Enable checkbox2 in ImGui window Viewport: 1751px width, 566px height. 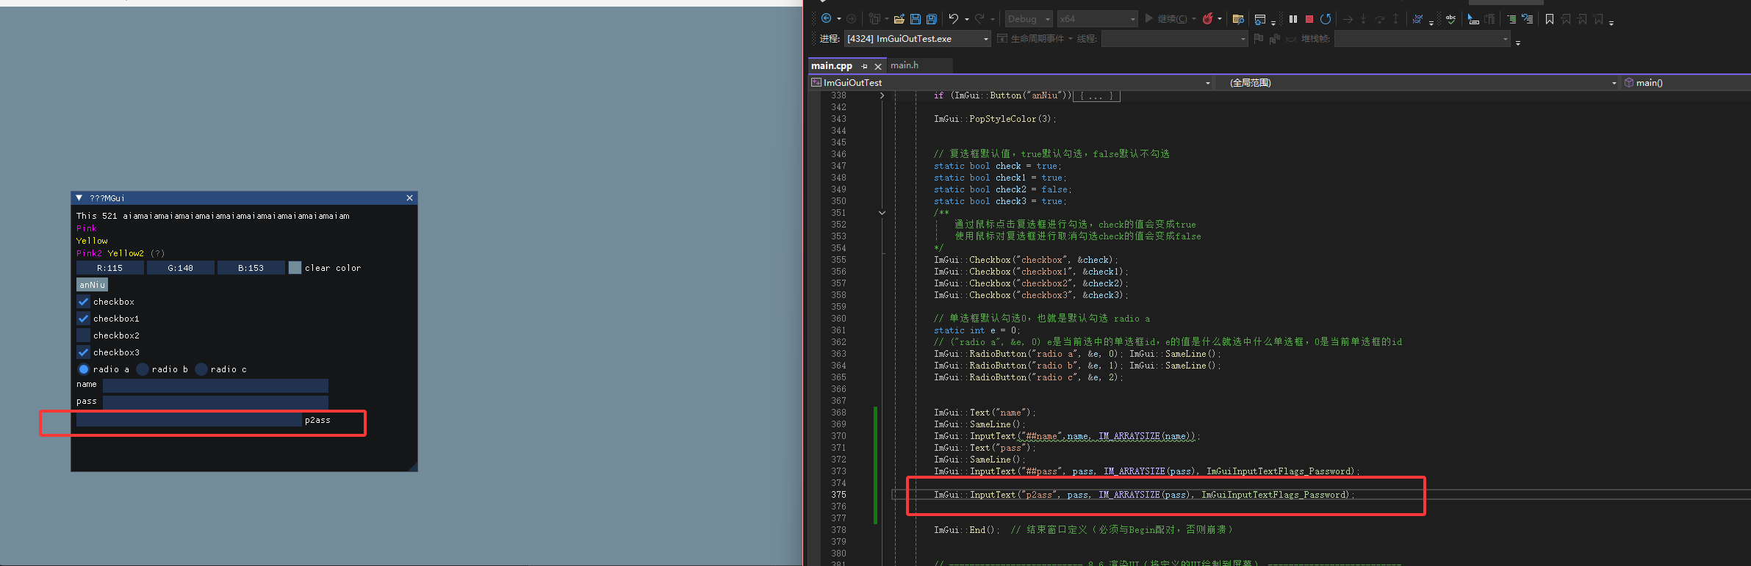coord(83,335)
